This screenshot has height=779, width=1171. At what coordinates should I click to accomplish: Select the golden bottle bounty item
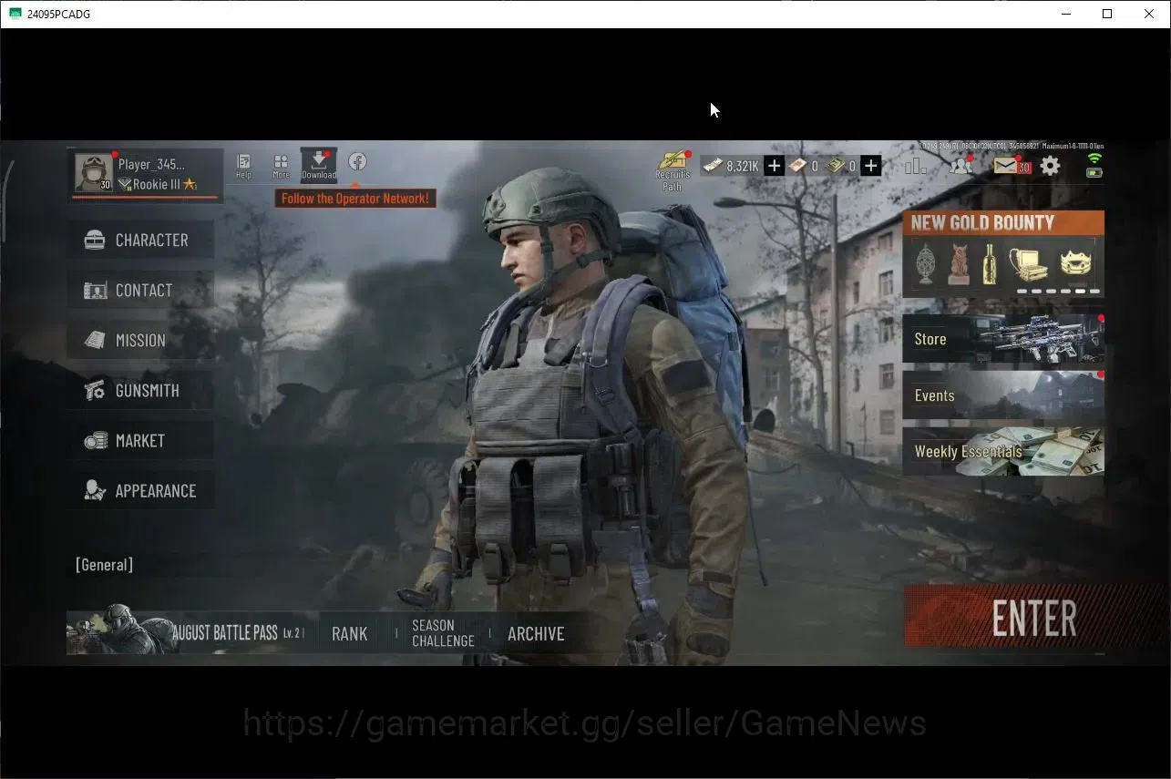(990, 264)
